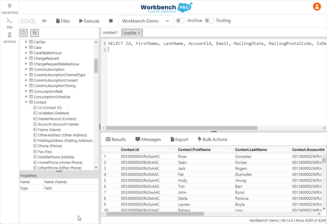The width and height of the screenshot is (327, 224).
Task: Click the results grid vertical scrollbar thumb
Action: coord(324,160)
